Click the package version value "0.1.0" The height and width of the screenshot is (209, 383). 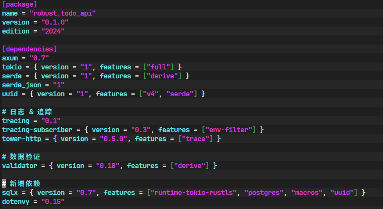pos(55,22)
